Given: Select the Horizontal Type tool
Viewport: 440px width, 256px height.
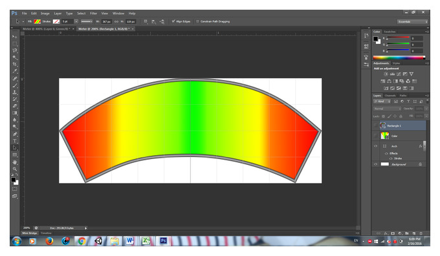Looking at the screenshot, I should click(x=15, y=141).
